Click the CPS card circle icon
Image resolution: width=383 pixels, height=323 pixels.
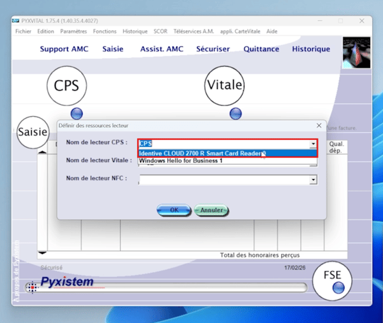pos(66,86)
